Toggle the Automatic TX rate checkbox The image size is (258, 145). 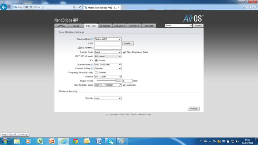click(124, 85)
